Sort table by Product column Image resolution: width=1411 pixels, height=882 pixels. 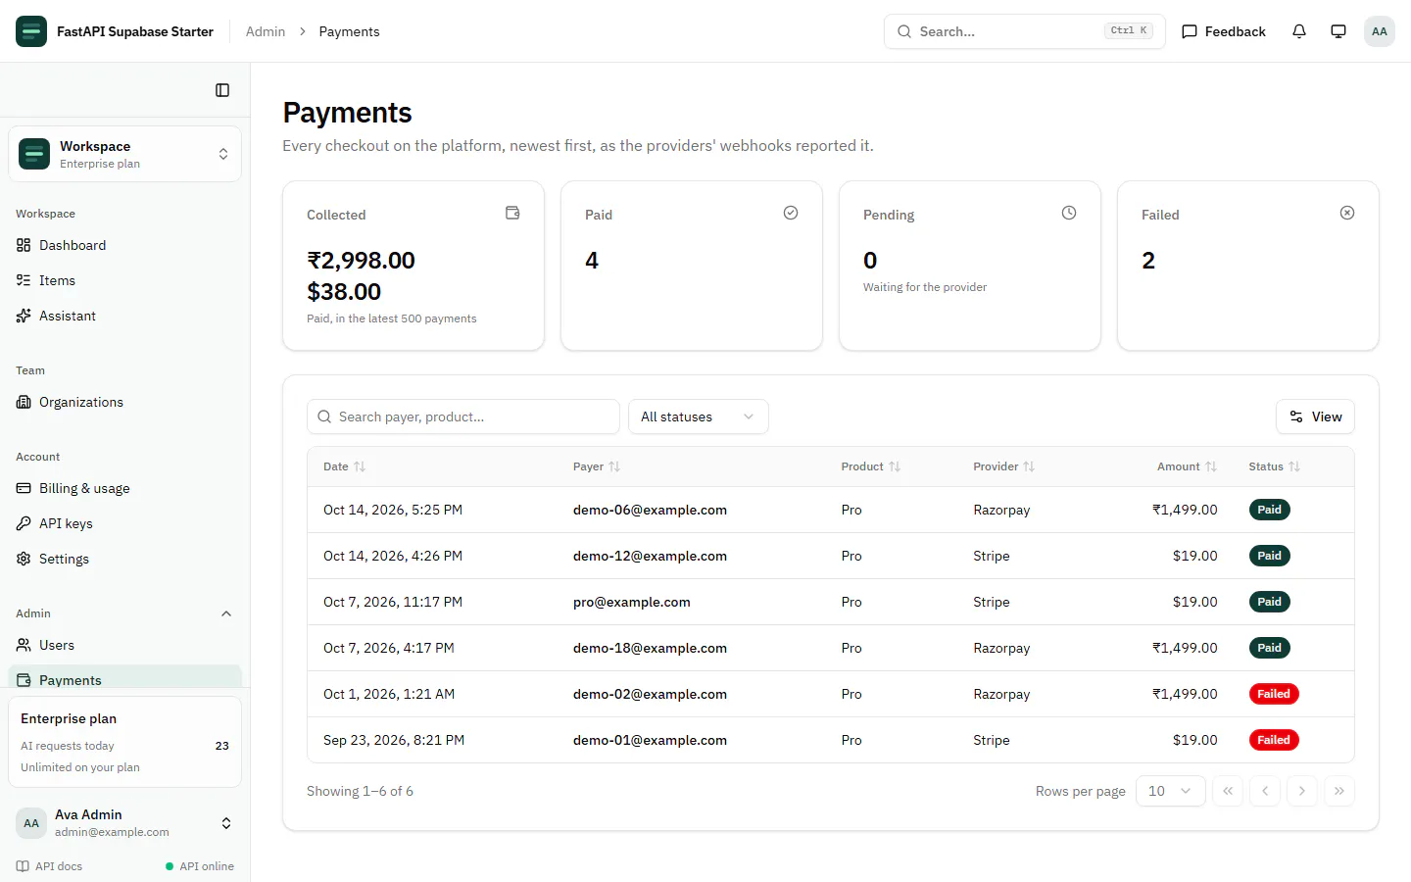pos(870,466)
